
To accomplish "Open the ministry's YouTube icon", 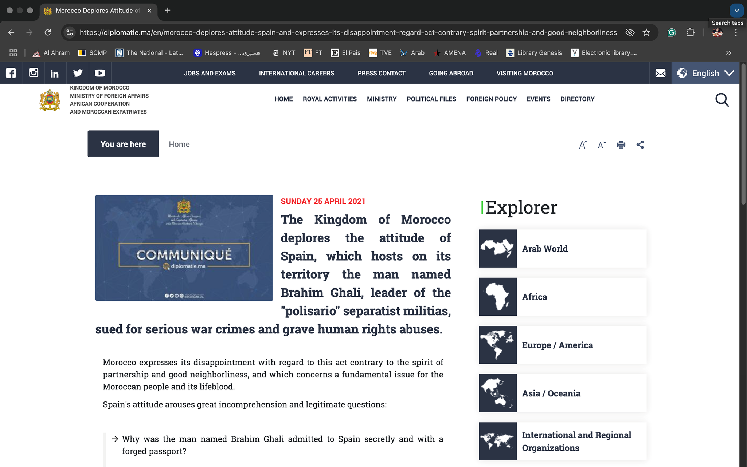I will pos(100,73).
